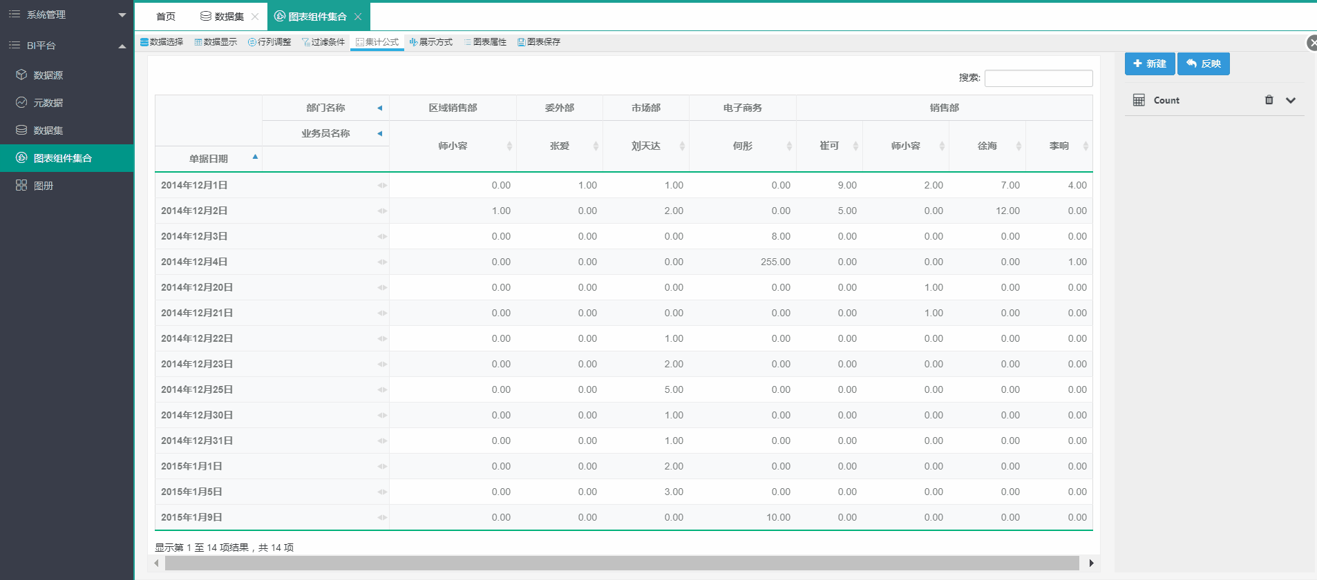Toggle sort on the 何彤 column

[x=743, y=146]
